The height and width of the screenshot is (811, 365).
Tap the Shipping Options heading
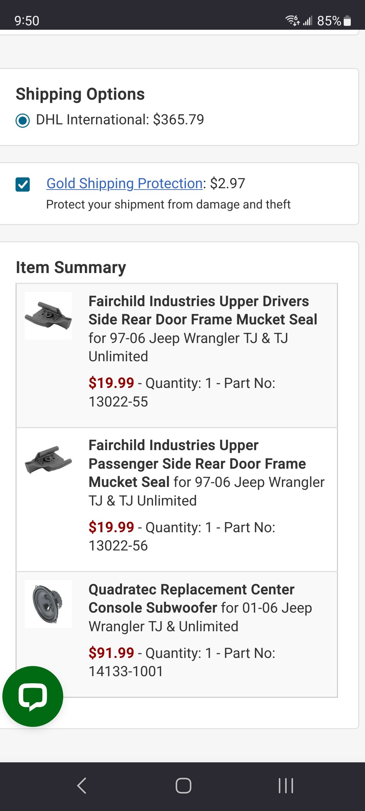point(80,94)
